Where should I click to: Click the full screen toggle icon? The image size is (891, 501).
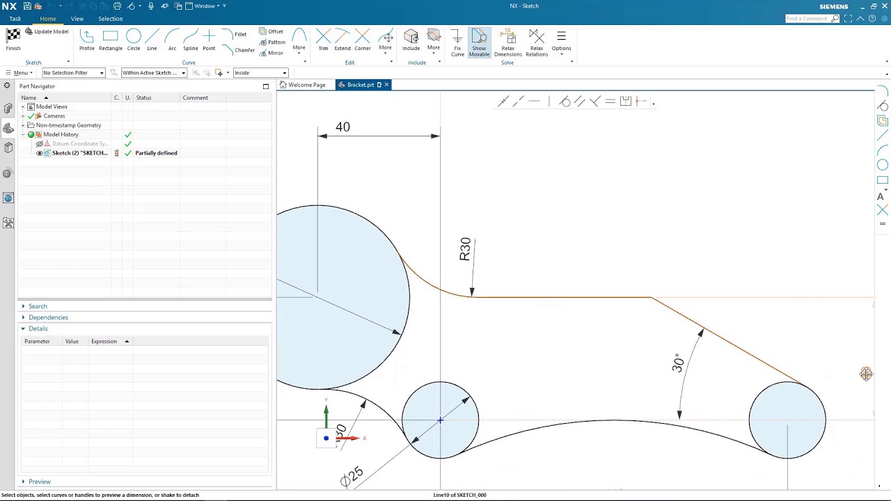[x=848, y=19]
